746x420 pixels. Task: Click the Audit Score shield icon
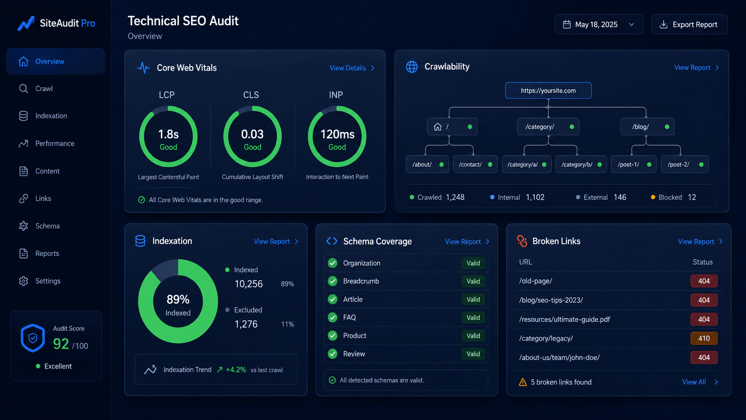(x=33, y=338)
